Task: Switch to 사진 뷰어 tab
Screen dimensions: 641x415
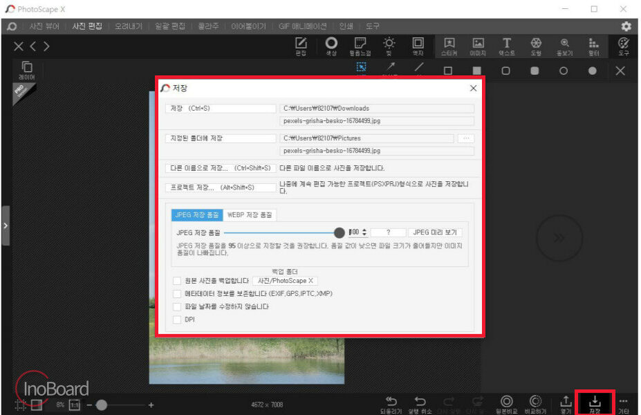Action: (44, 26)
